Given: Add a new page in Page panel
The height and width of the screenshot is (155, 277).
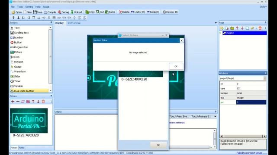Looking at the screenshot, I should (x=222, y=28).
